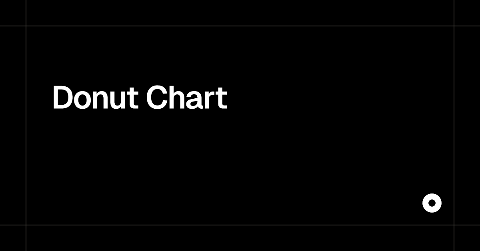Click the bottom-right grid line intersection
The width and height of the screenshot is (480, 251).
pyautogui.click(x=454, y=225)
